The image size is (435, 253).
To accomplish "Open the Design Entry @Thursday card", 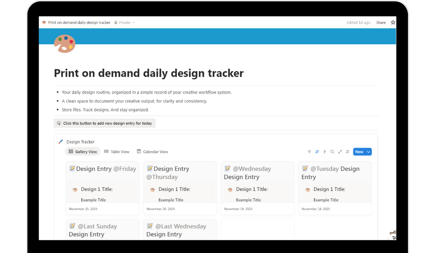I will (x=180, y=188).
